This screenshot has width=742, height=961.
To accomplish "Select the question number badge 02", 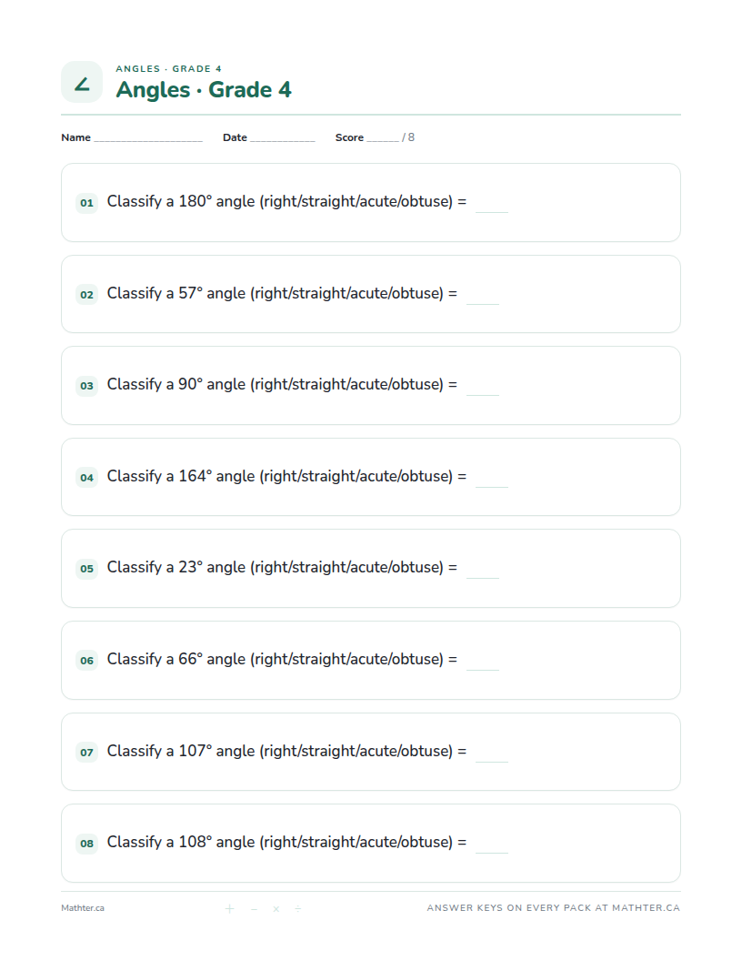I will 87,295.
